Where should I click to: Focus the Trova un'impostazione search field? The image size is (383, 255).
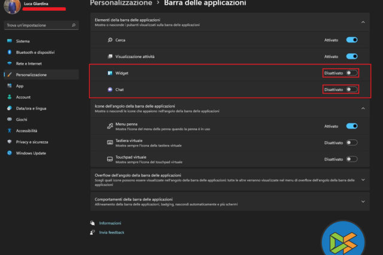(36, 26)
